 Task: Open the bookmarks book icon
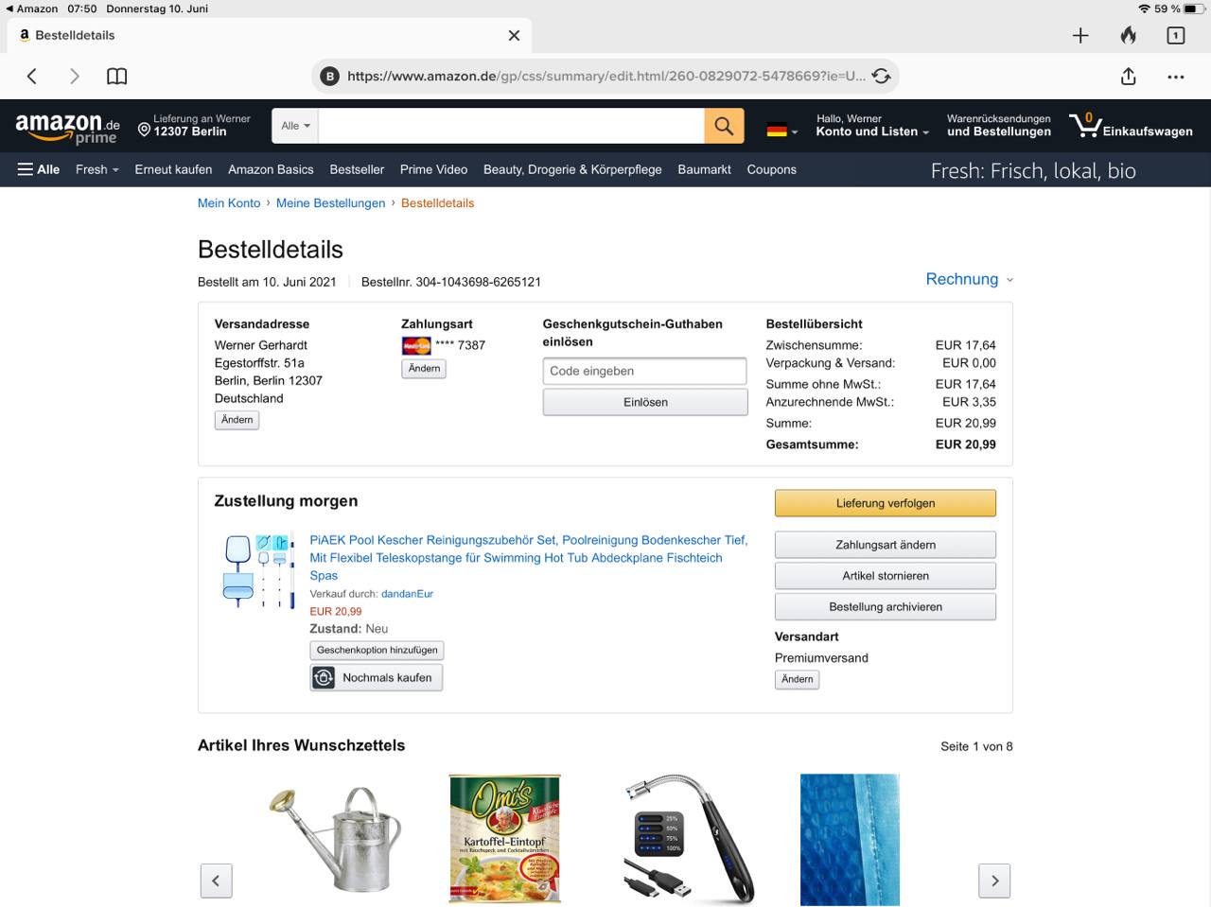[116, 77]
